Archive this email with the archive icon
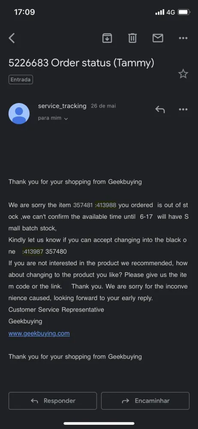 click(107, 38)
